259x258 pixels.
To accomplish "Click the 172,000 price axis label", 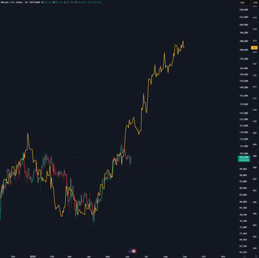I will [243, 59].
